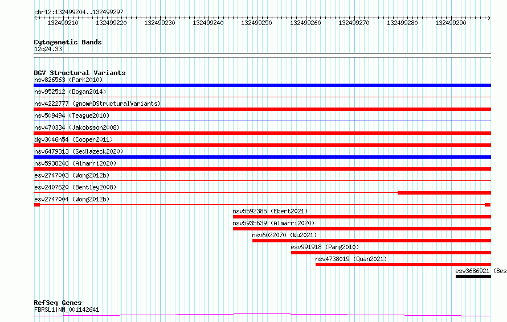Open the nsv470334 (Jakobsson2008) entry
507x322 pixels.
(x=77, y=127)
